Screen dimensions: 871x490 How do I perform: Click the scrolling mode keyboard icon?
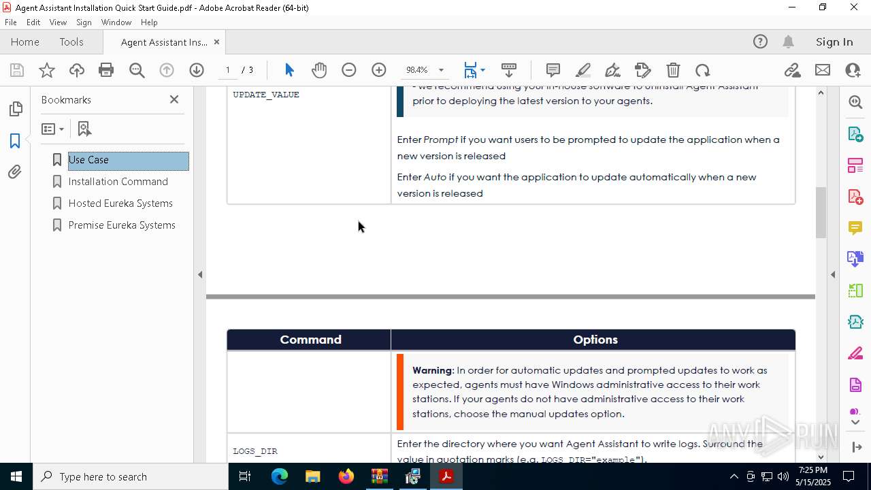coord(509,70)
